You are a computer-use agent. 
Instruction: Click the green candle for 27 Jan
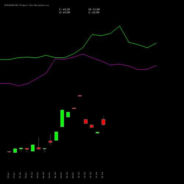click(15, 151)
